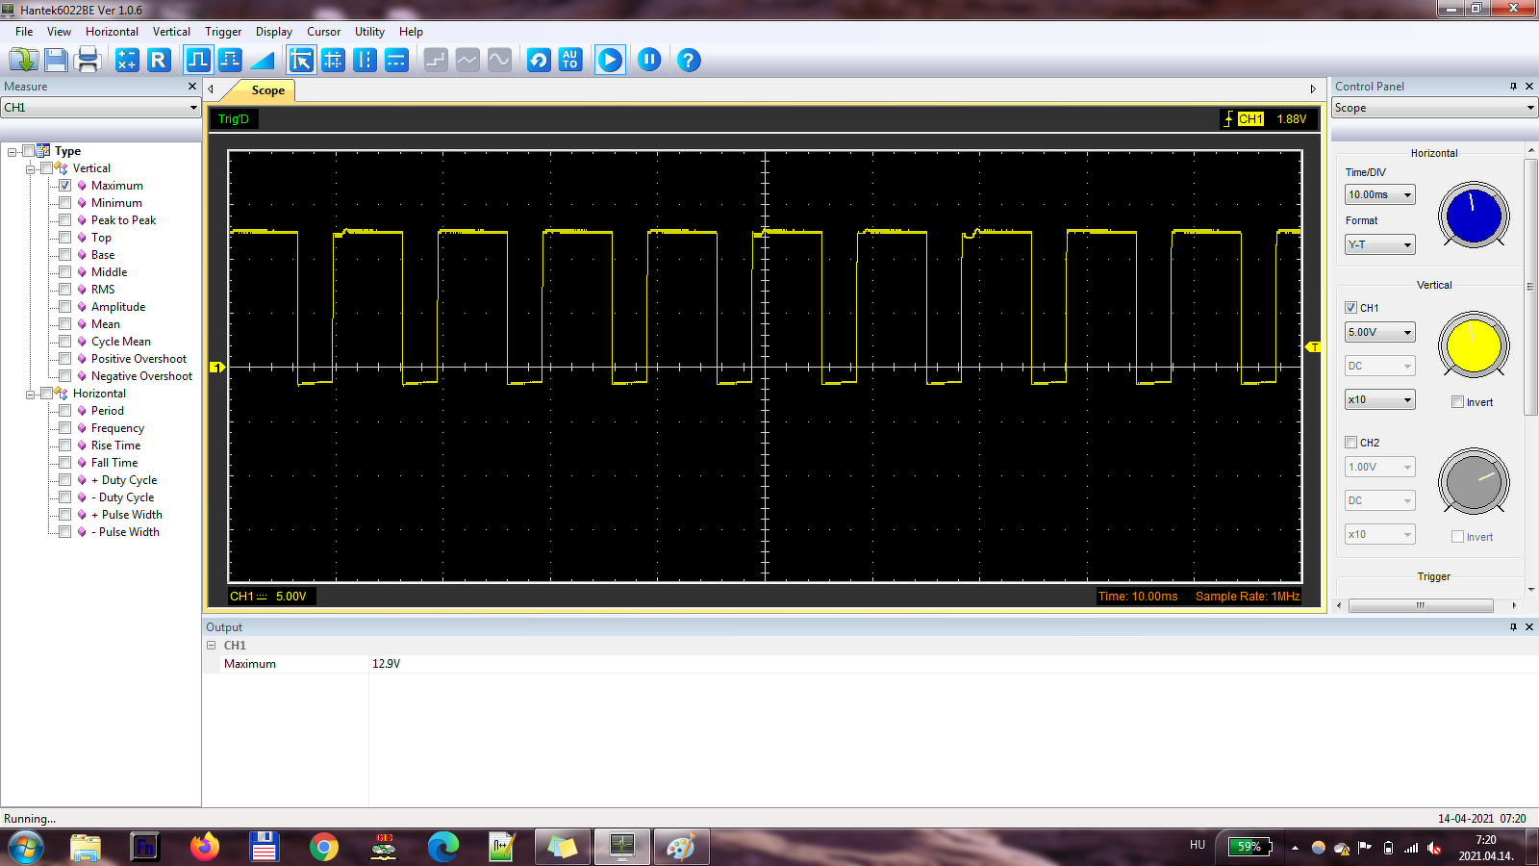Screen dimensions: 1539x866
Task: Click the AUTO set toolbar icon
Action: tap(570, 60)
